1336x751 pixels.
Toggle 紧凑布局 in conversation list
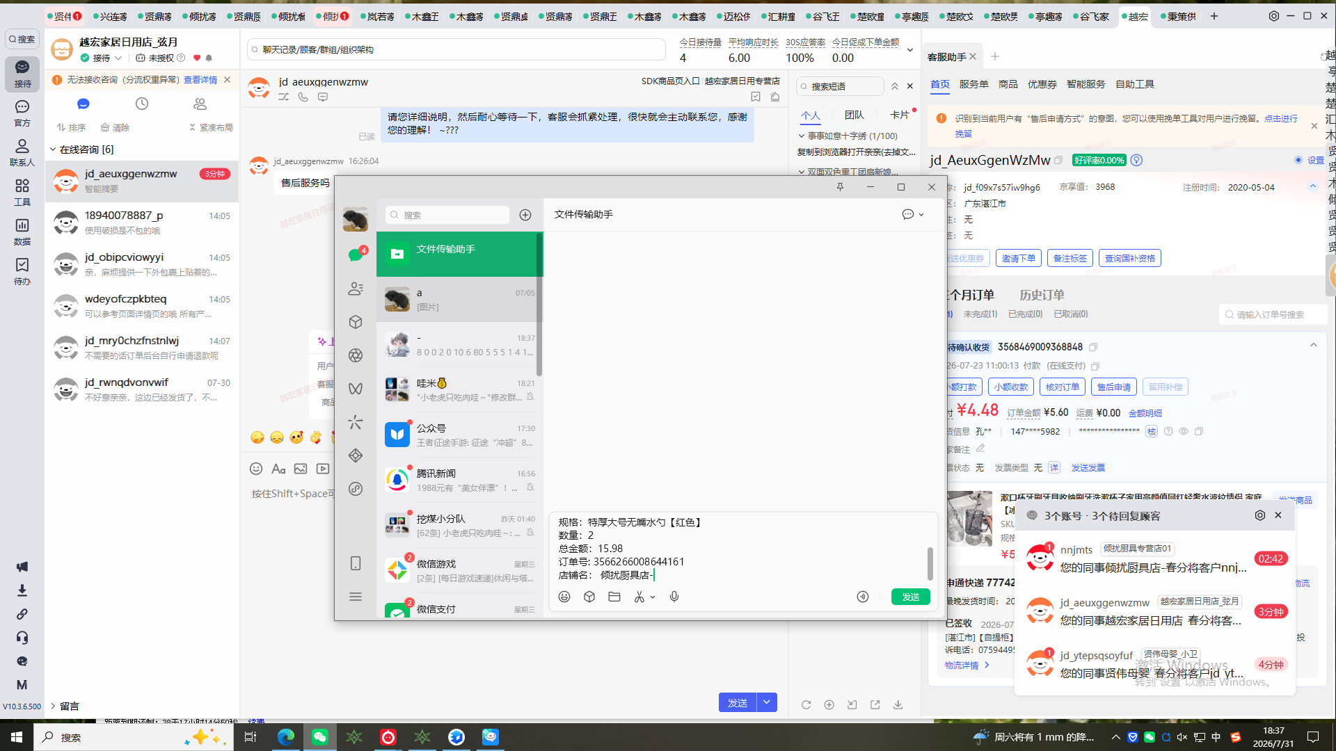click(211, 127)
